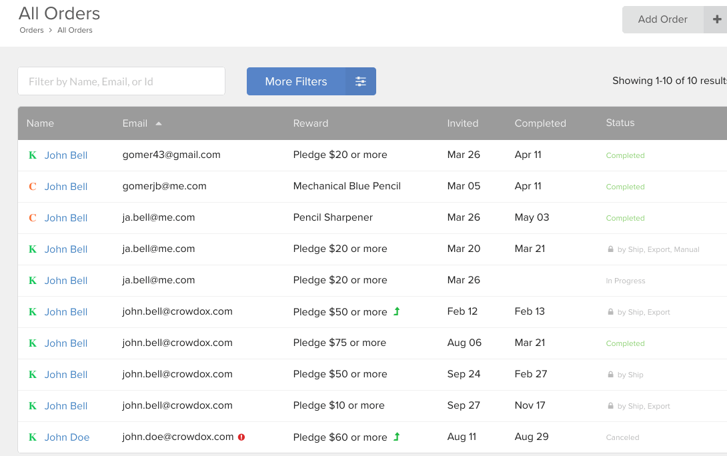Click the green upgrade arrow beside Pledge $60 or more
Image resolution: width=727 pixels, height=456 pixels.
[397, 437]
